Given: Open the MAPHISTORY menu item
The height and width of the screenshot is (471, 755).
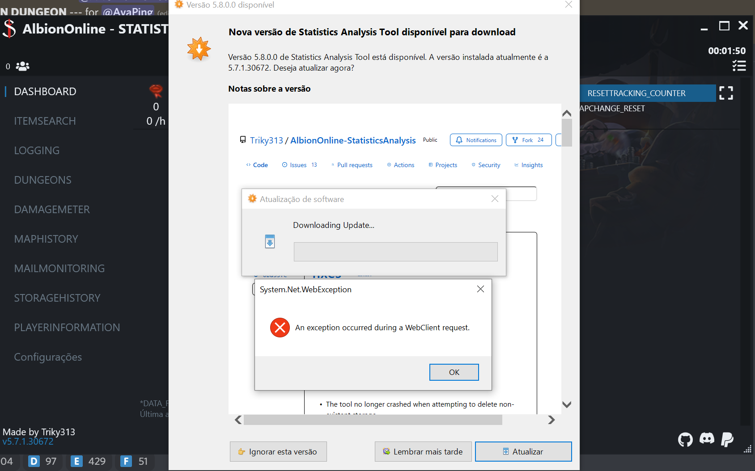Looking at the screenshot, I should 46,239.
